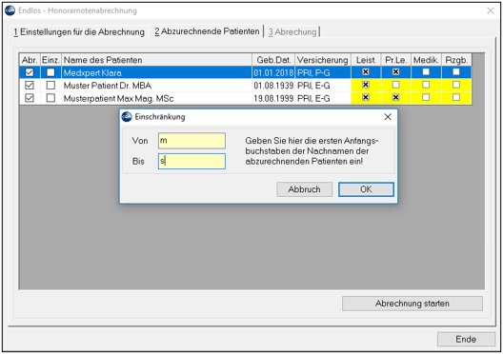
Task: Enable the Medik. box for Medxpert Klara
Action: (x=426, y=71)
